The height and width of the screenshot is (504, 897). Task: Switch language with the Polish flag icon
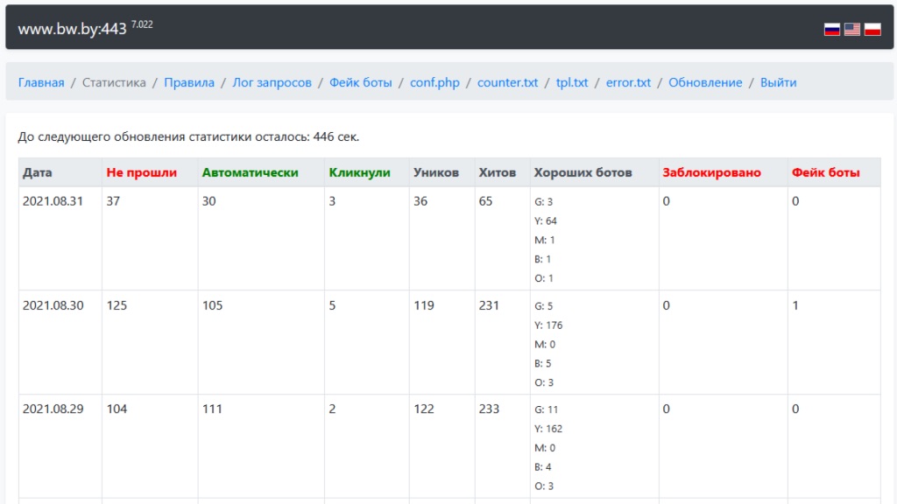(872, 29)
